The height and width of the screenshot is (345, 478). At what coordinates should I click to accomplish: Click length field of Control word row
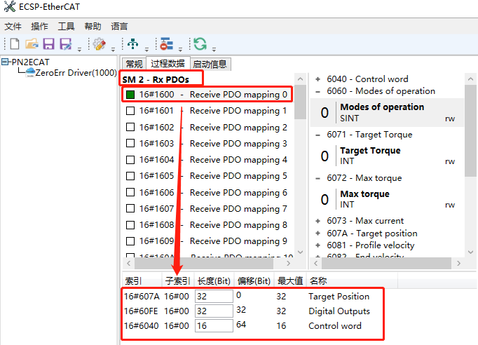tap(214, 326)
